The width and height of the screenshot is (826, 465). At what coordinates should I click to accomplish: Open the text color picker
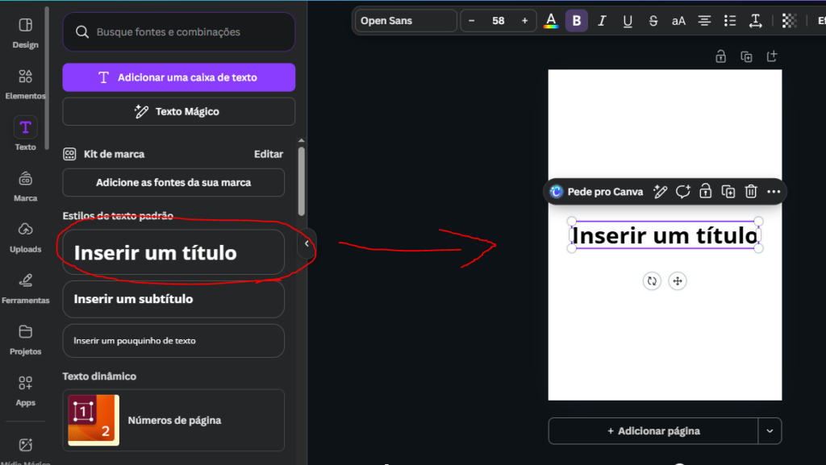[551, 21]
